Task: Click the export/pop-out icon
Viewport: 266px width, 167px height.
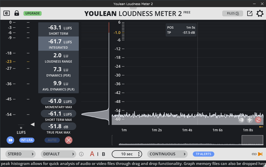Action: tap(250, 13)
